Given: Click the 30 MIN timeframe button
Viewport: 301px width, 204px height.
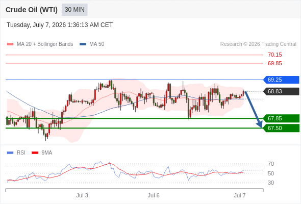Looking at the screenshot, I should pyautogui.click(x=74, y=10).
